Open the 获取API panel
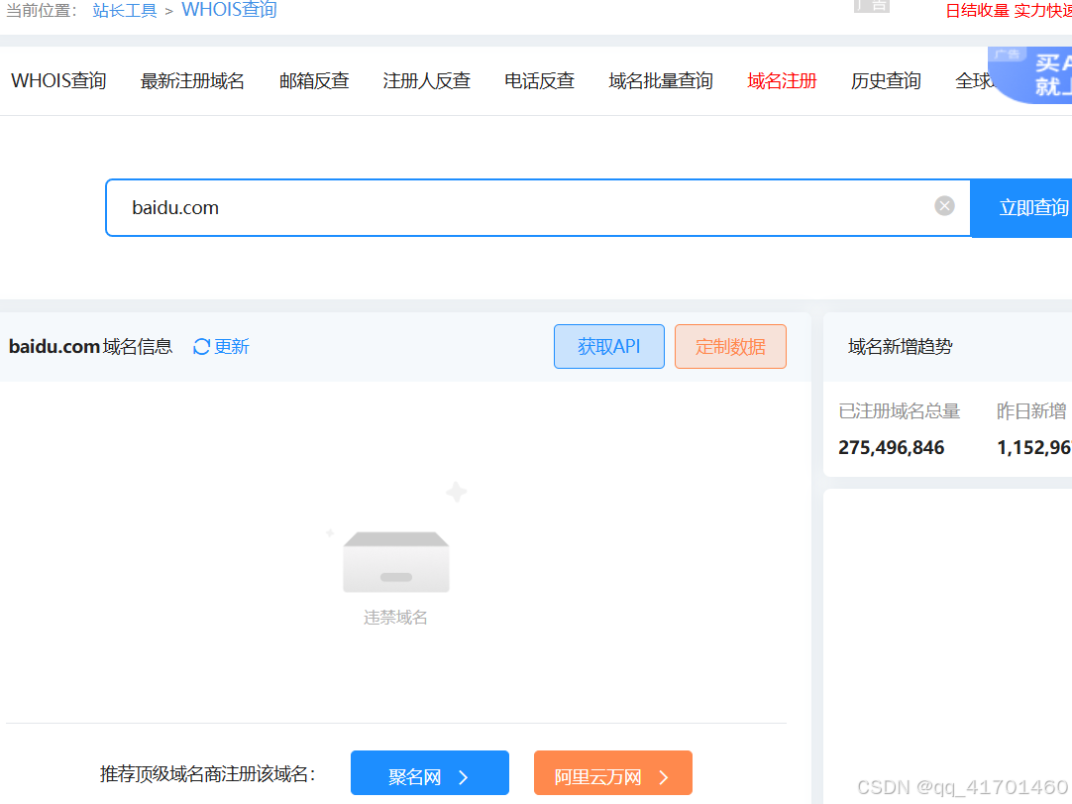The height and width of the screenshot is (804, 1072). tap(608, 346)
